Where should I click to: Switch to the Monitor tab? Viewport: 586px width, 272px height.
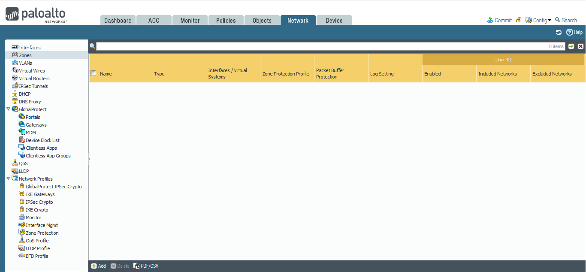point(190,20)
